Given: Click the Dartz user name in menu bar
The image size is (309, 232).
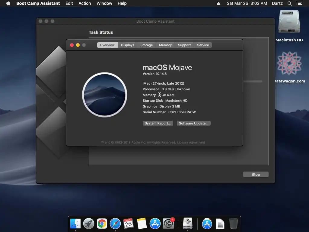Looking at the screenshot, I should pos(277,3).
